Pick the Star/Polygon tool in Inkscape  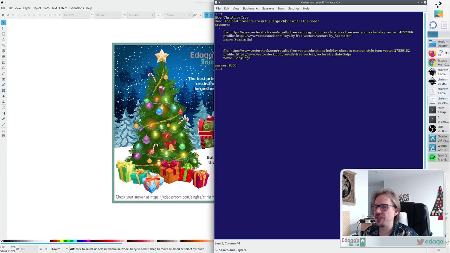pos(4,45)
